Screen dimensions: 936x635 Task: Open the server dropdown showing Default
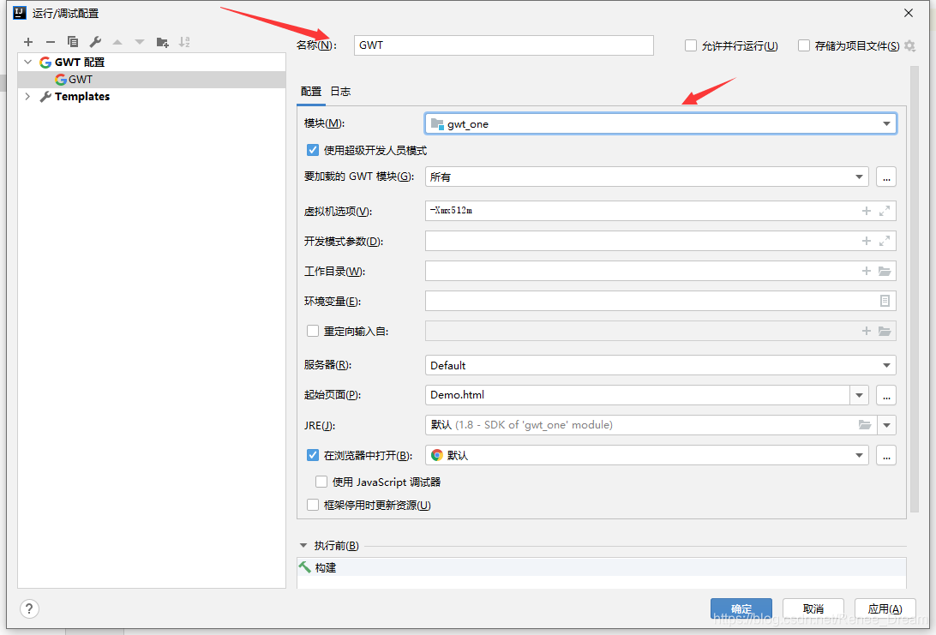(661, 365)
